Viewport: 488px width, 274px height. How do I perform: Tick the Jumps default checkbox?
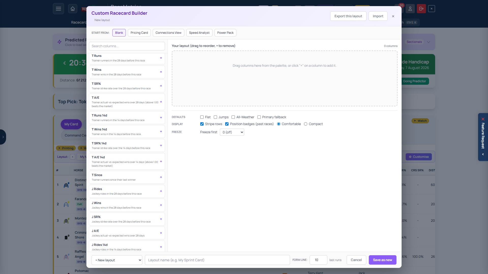(215, 117)
